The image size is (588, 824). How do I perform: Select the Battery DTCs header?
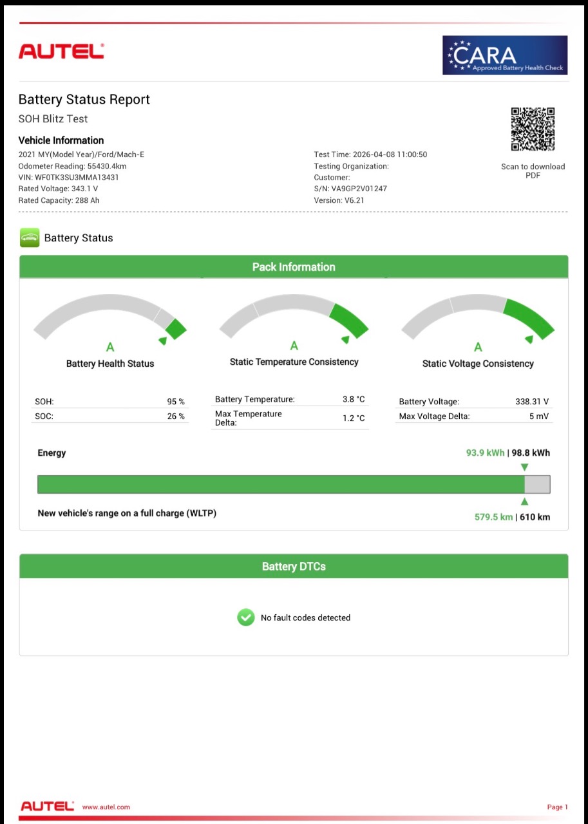point(294,566)
